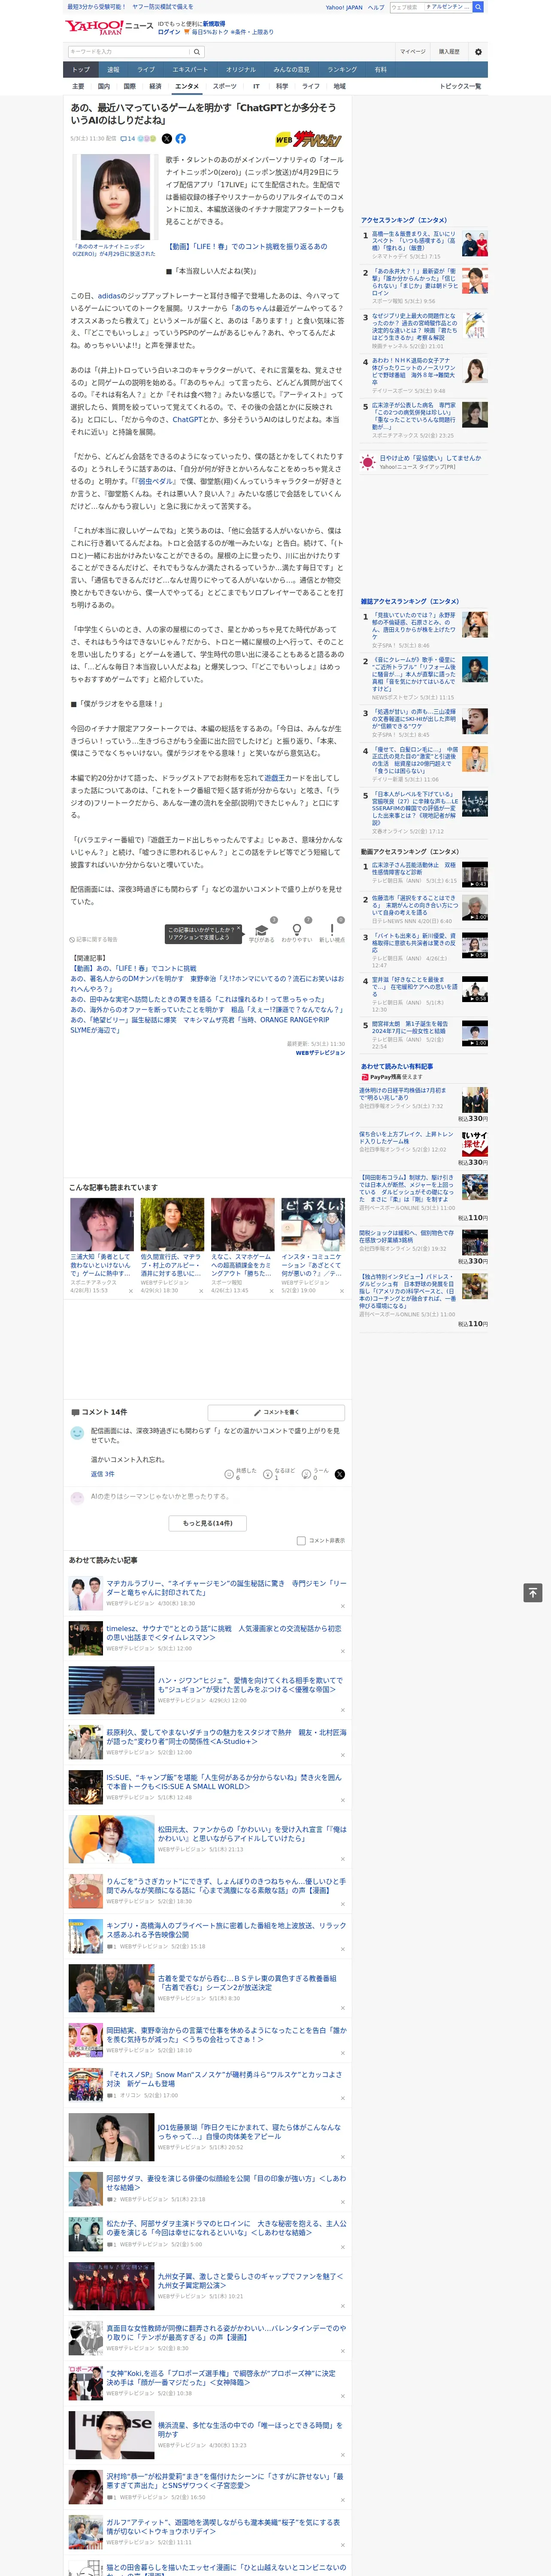Open the 九州女子翼 article link
The width and height of the screenshot is (551, 2576).
pos(250,2282)
